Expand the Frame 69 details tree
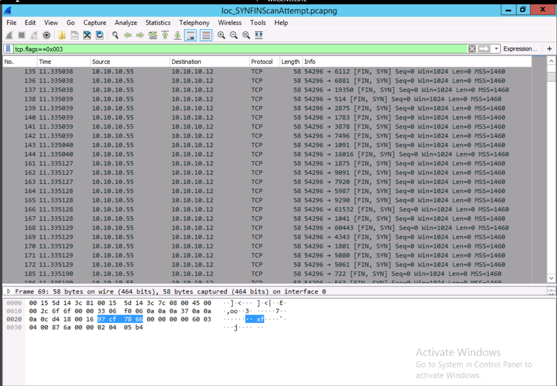The width and height of the screenshot is (557, 386). (x=9, y=292)
